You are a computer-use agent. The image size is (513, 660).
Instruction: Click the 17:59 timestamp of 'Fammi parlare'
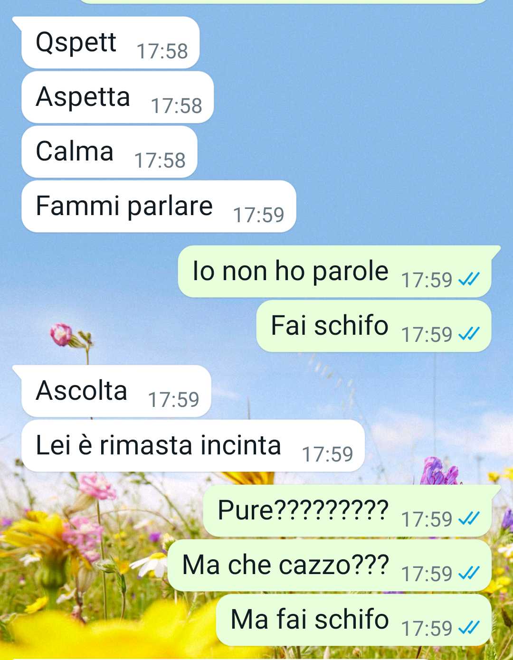coord(258,215)
